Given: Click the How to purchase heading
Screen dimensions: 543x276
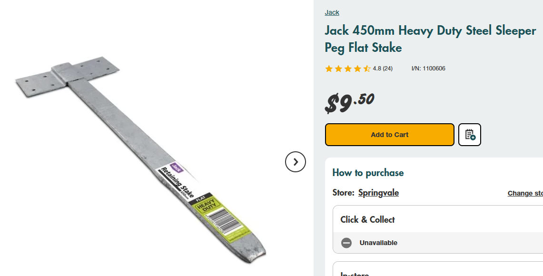Looking at the screenshot, I should click(368, 173).
